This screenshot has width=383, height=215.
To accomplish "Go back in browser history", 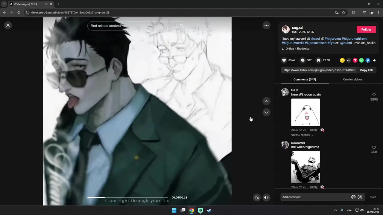I will 4,13.
